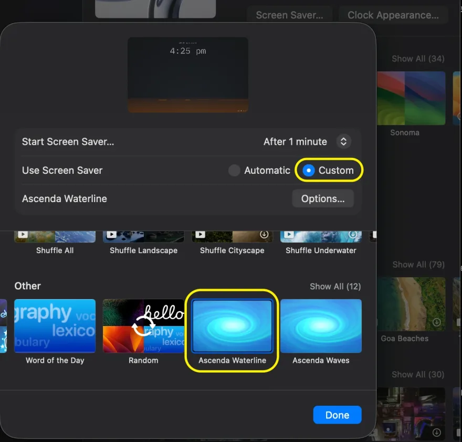Viewport: 462px width, 442px height.
Task: Click the screen saver preview image
Action: (188, 75)
